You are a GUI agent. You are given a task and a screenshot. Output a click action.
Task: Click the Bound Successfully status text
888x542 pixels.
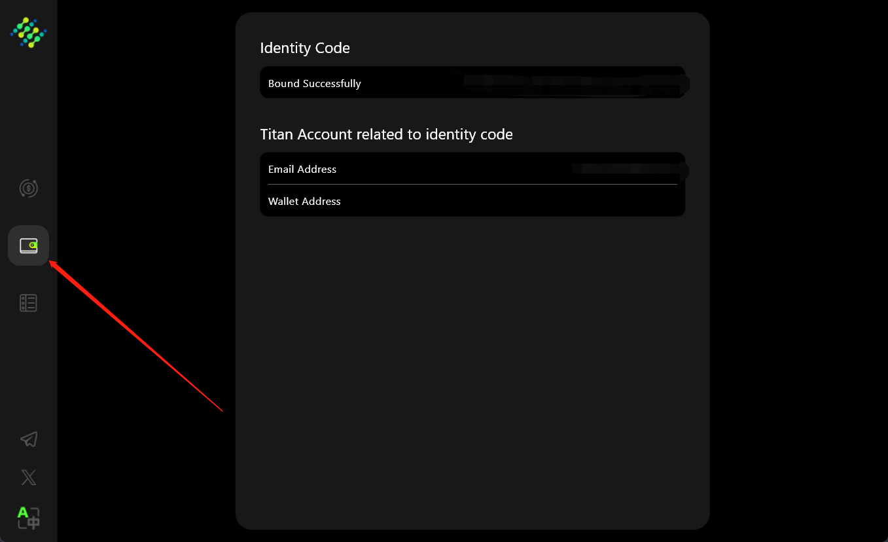tap(314, 83)
